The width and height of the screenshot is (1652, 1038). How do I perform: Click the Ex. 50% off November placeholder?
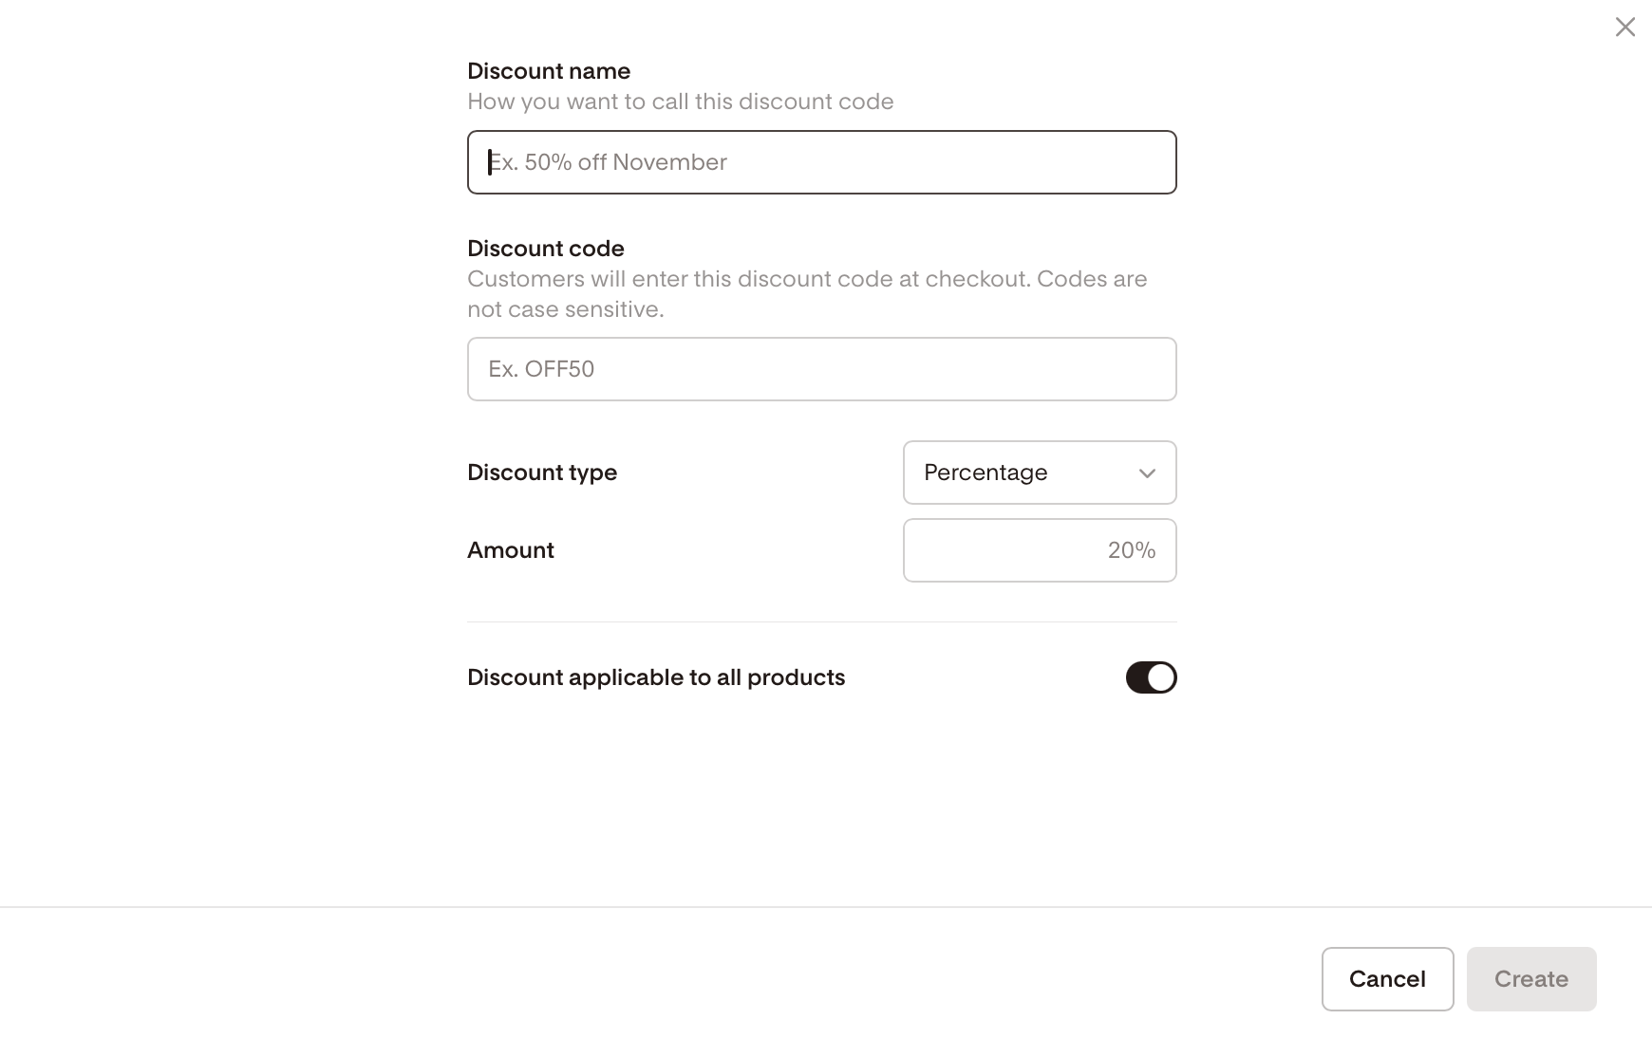click(x=608, y=162)
